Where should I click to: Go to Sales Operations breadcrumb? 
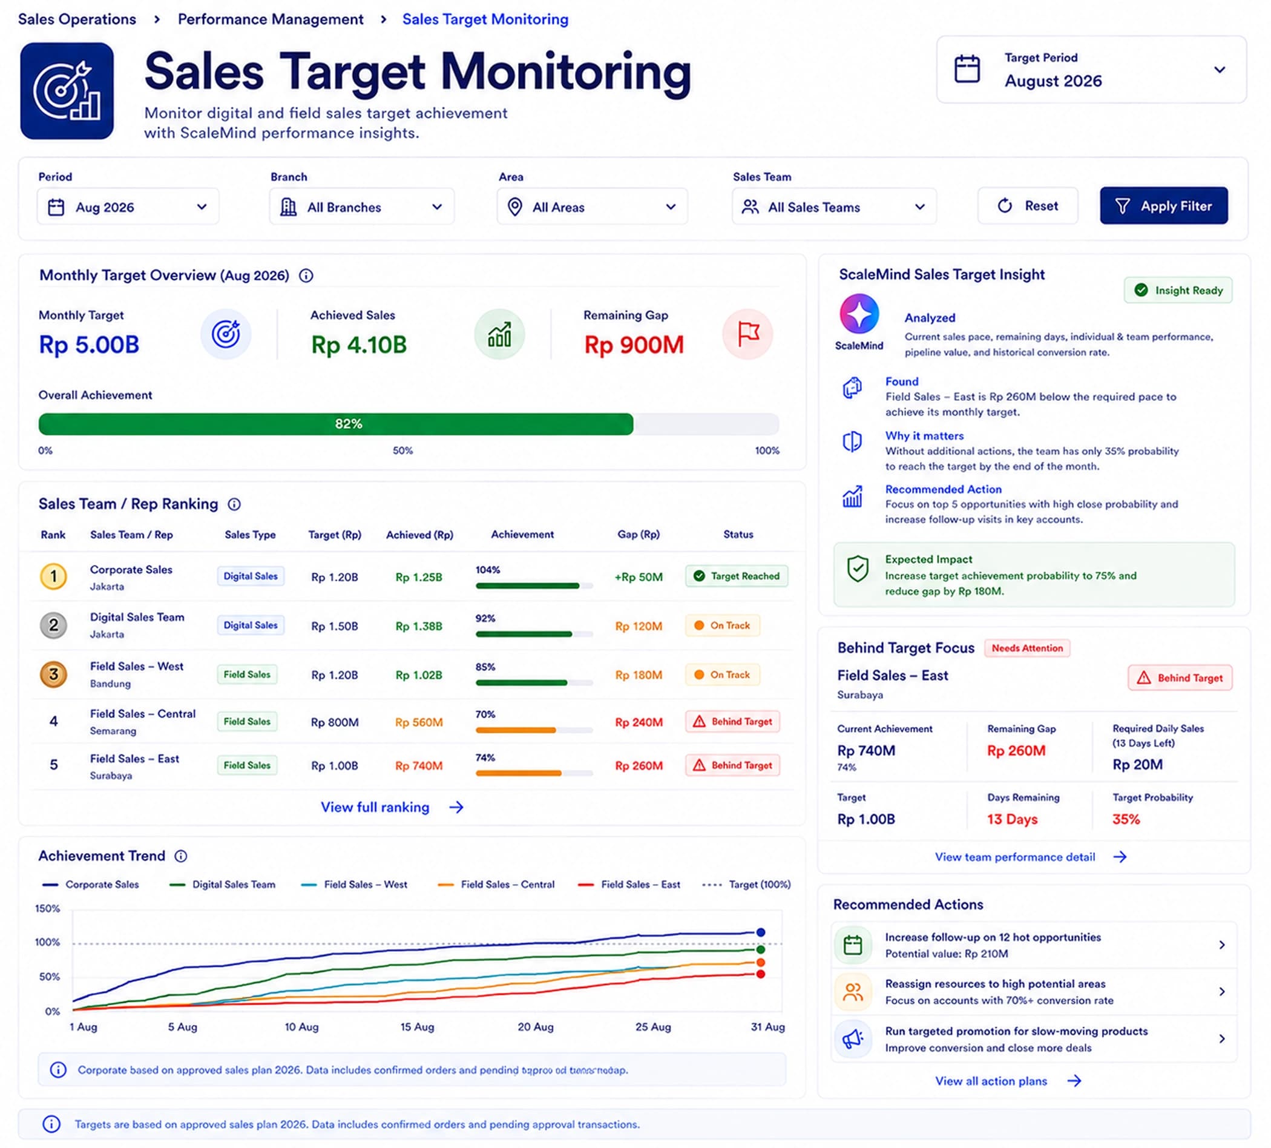(x=77, y=19)
